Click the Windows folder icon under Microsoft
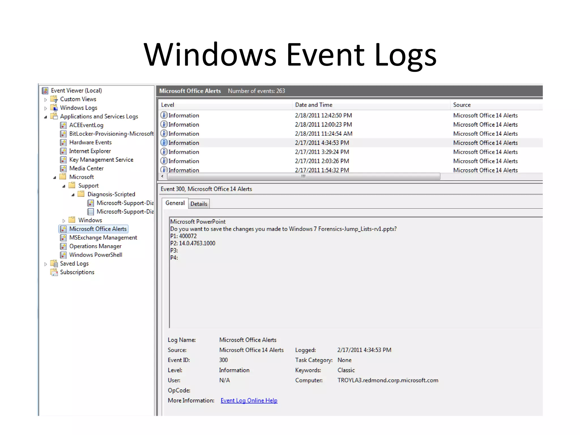This screenshot has width=580, height=435. tap(72, 220)
